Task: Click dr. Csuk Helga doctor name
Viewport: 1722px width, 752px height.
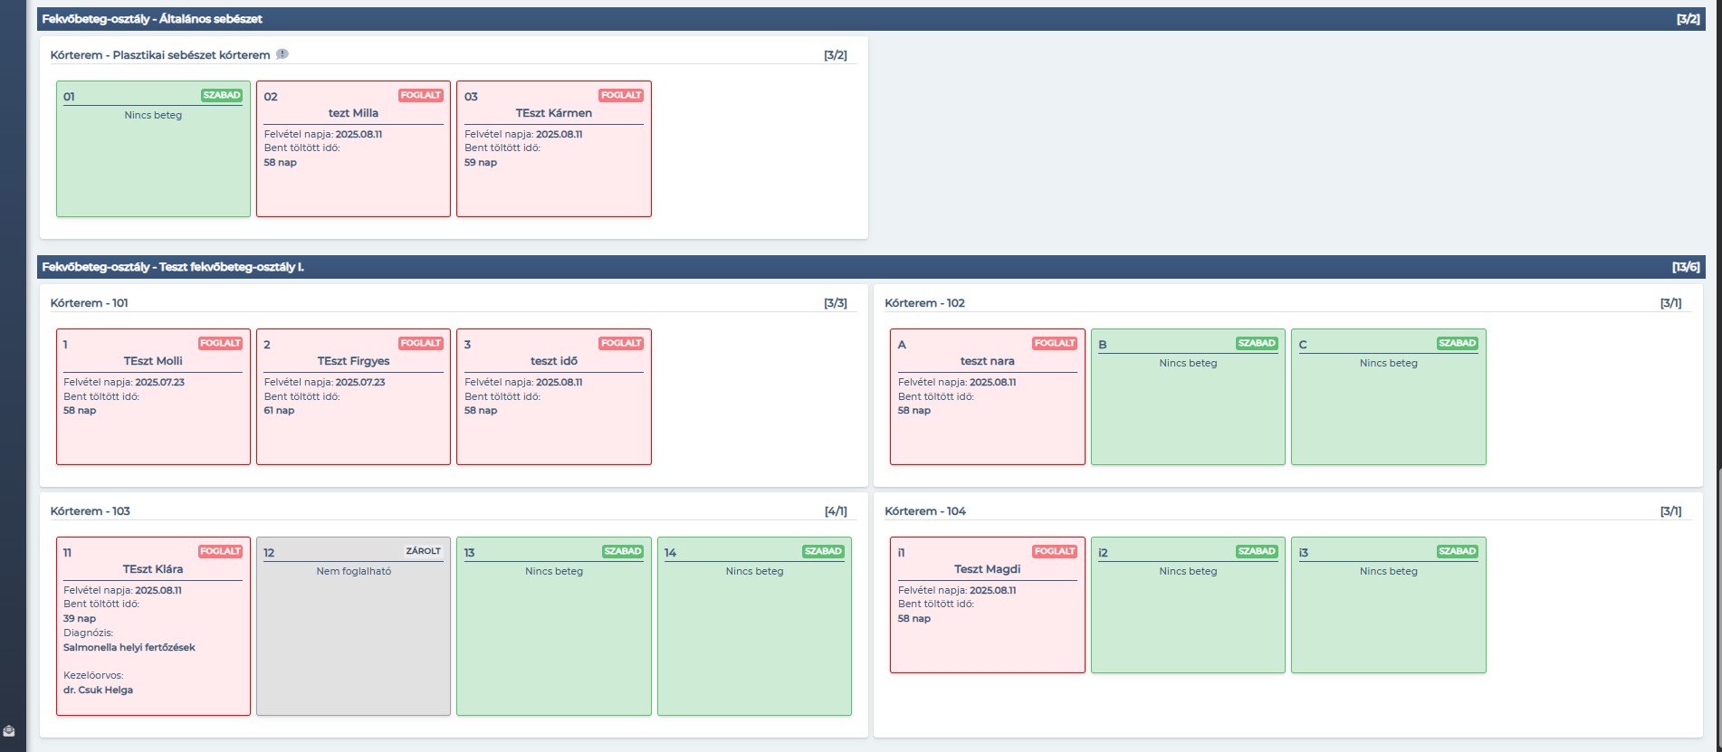Action: [x=98, y=690]
